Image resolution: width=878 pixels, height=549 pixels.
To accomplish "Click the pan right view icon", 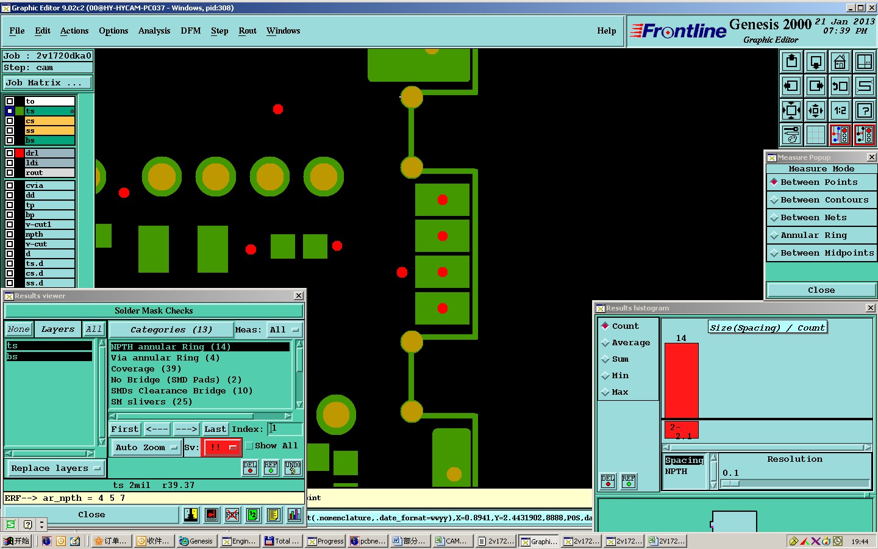I will [816, 86].
